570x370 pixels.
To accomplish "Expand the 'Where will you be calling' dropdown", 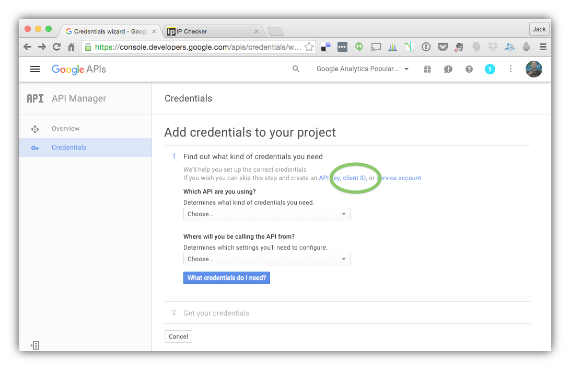I will click(266, 259).
